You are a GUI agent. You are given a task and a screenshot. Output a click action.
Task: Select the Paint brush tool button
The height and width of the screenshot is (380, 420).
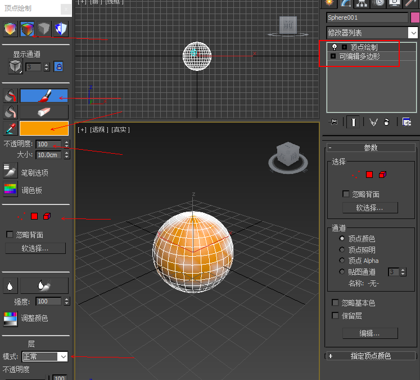tap(44, 96)
